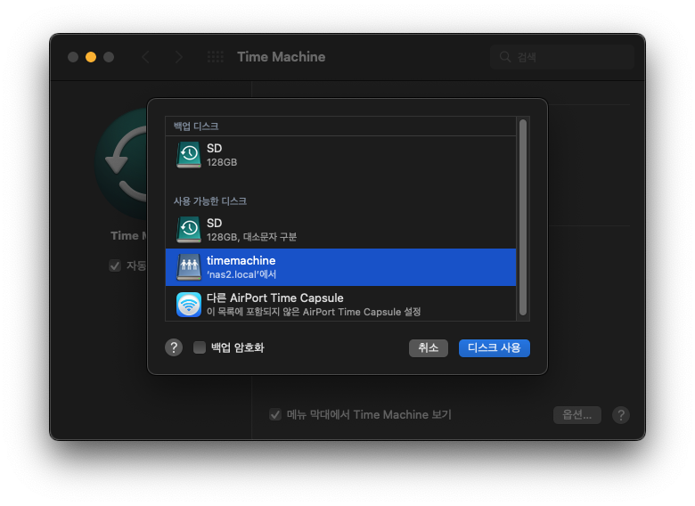Select the SD disk icon in 사용 가능한 디스크

coord(189,230)
